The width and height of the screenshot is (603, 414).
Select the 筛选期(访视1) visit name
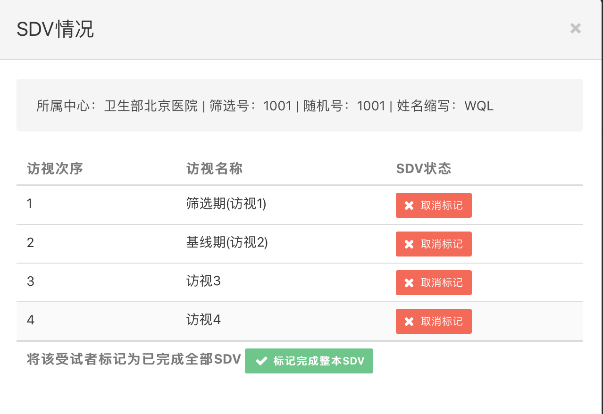pyautogui.click(x=226, y=204)
